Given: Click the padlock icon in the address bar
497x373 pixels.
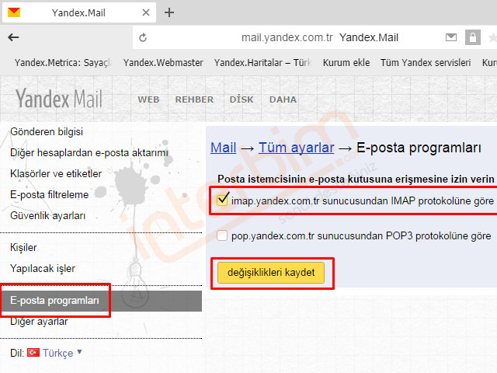Looking at the screenshot, I should tap(472, 37).
